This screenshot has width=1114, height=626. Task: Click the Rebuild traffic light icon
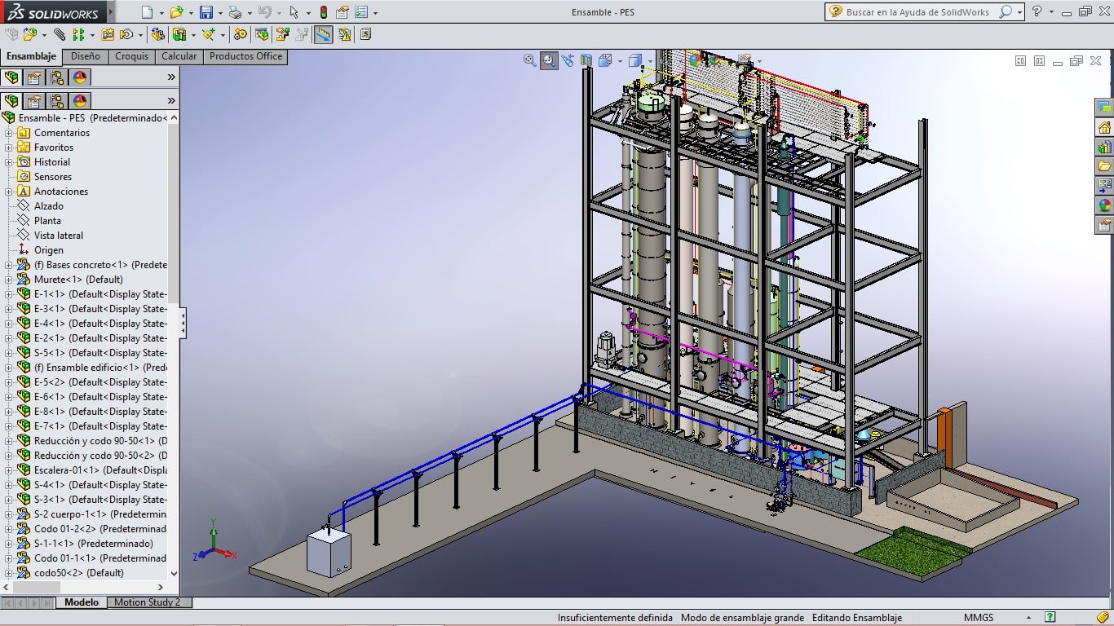pos(324,12)
